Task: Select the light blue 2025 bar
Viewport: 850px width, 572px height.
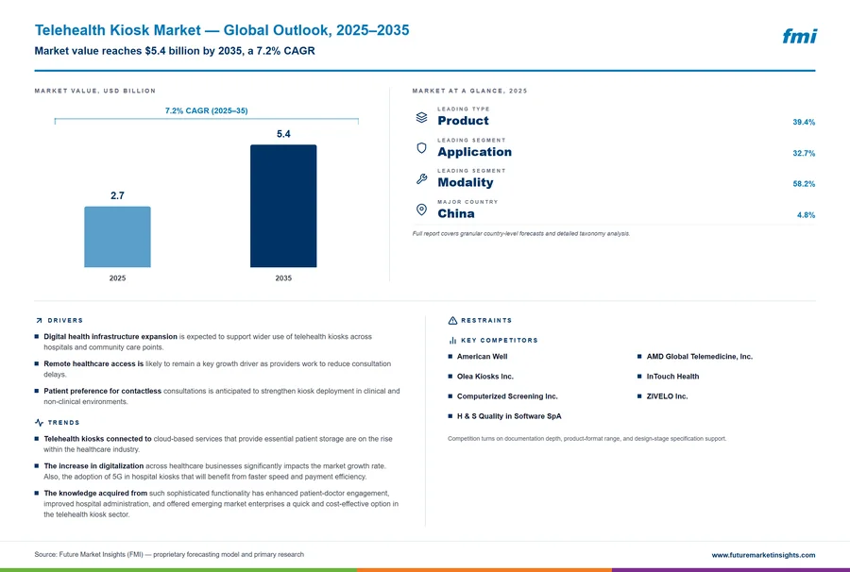Action: click(x=118, y=237)
